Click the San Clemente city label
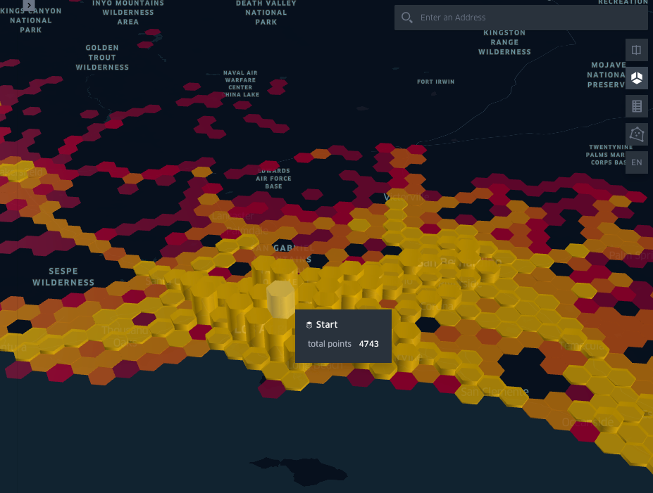Viewport: 653px width, 493px height. pyautogui.click(x=495, y=392)
